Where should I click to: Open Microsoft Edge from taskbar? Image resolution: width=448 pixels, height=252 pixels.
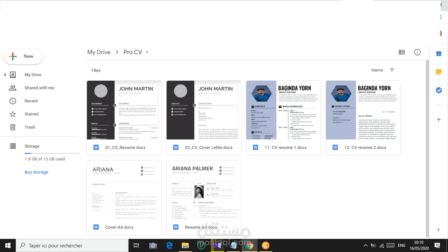[x=169, y=245]
